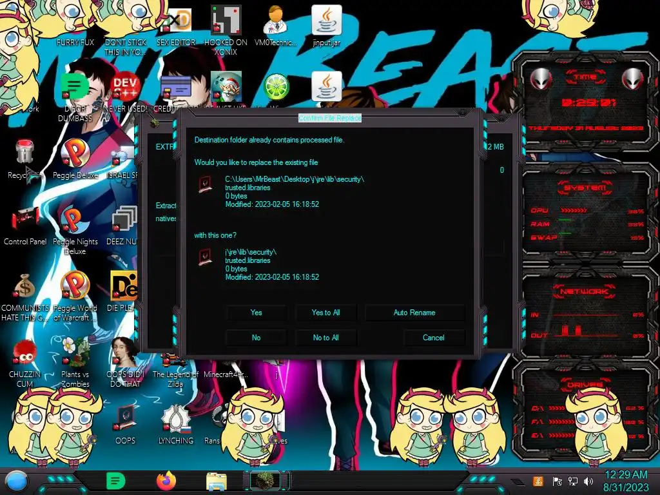660x495 pixels.
Task: Launch Plants vs Zombies shortcut
Action: point(75,353)
